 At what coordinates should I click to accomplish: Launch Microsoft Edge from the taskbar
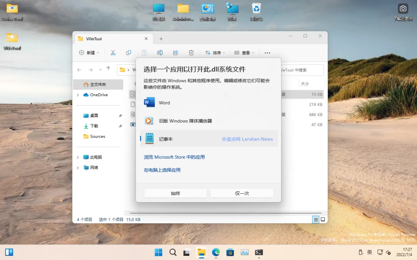[216, 252]
